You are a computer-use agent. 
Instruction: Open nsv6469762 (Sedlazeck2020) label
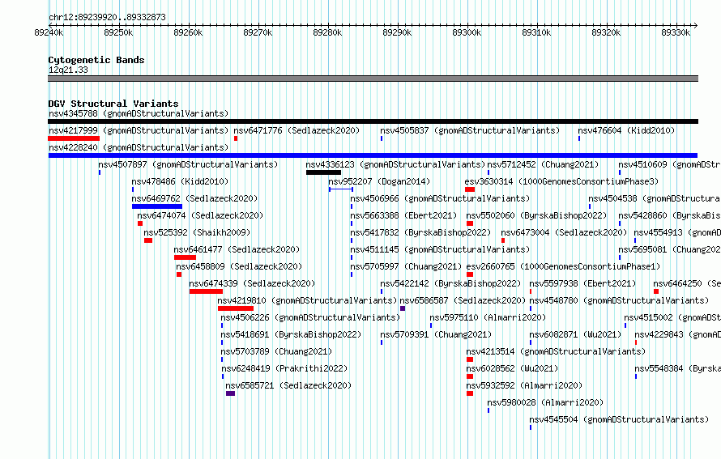195,198
